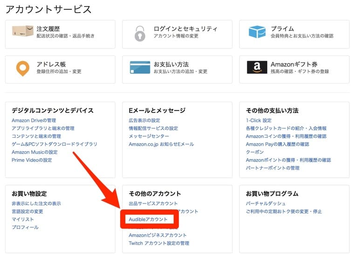Screen dimensions: 354x258
Task: Open the Audibleアカウント link
Action: click(x=148, y=219)
